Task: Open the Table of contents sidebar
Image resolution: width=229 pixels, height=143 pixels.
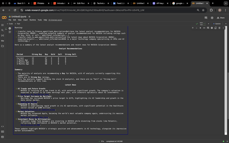Action: click(3, 25)
